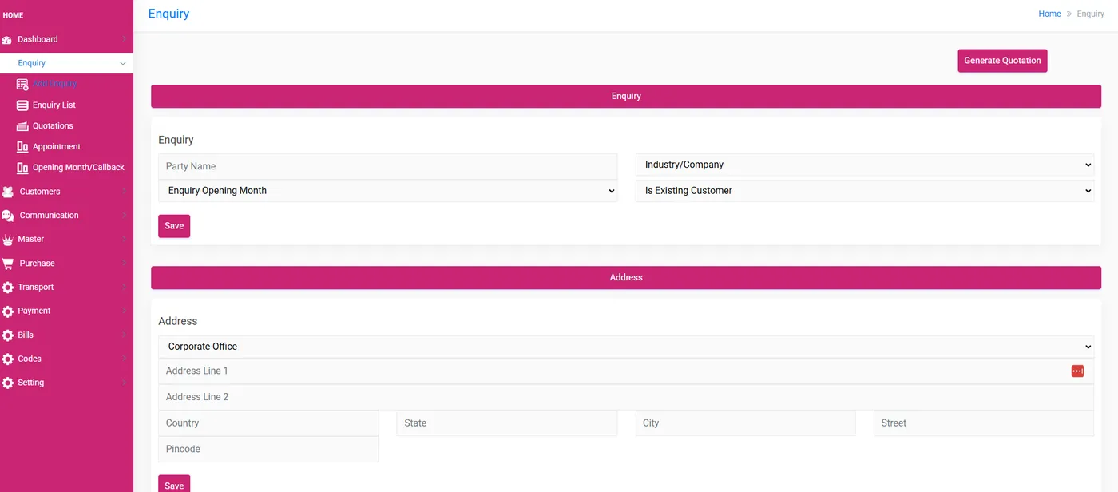The height and width of the screenshot is (492, 1118).
Task: Click the Bills gear icon
Action: click(8, 335)
